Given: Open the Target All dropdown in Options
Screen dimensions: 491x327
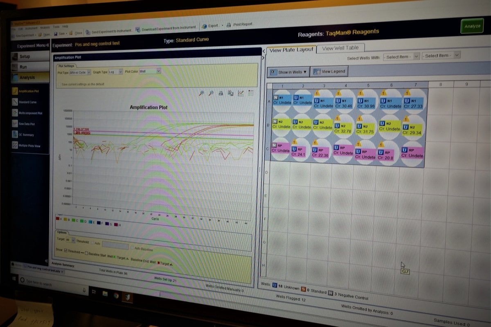Looking at the screenshot, I should pos(70,240).
